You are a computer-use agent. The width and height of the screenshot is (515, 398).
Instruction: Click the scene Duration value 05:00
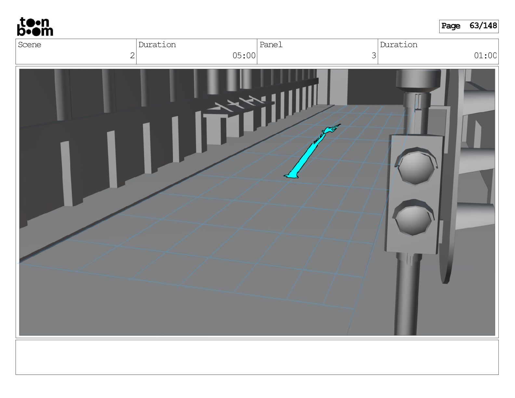(244, 56)
